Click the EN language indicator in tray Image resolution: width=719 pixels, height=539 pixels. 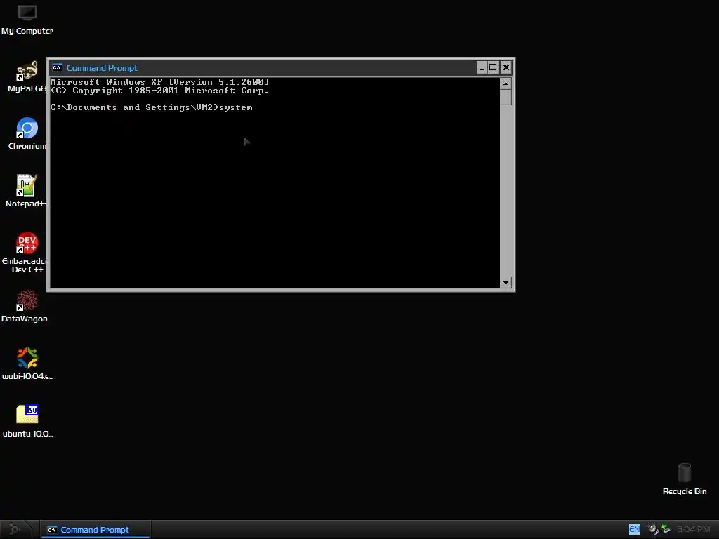point(634,529)
